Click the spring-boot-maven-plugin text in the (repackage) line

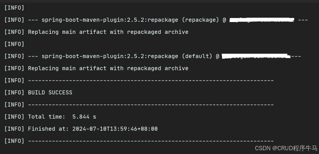pyautogui.click(x=84, y=20)
